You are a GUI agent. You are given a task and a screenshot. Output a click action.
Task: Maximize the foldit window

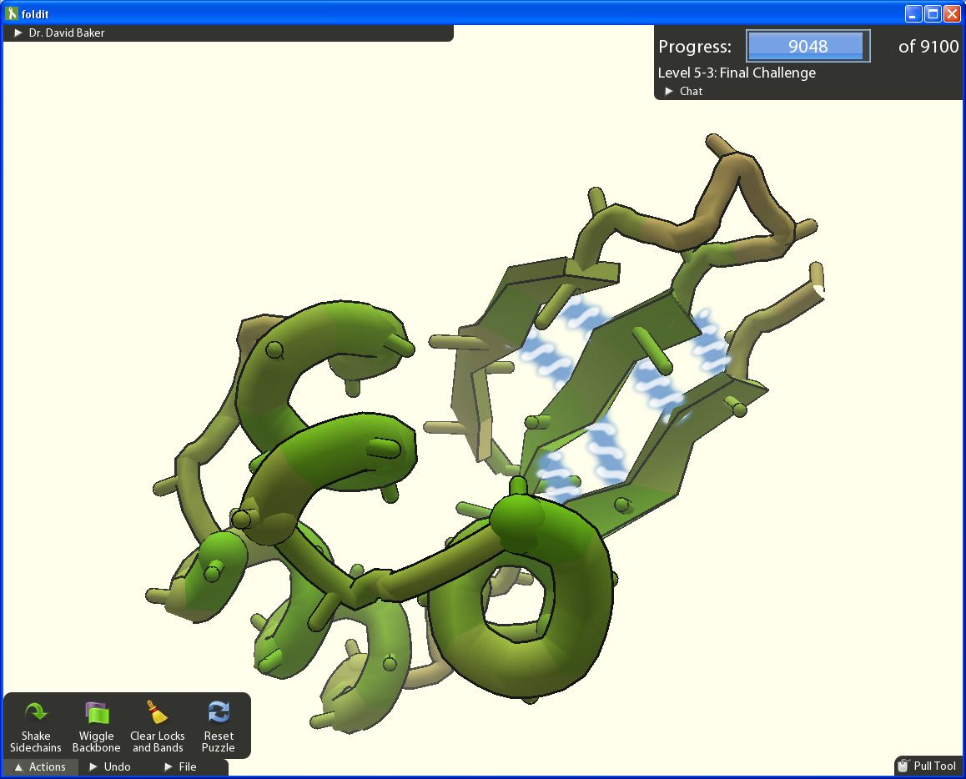[x=933, y=13]
